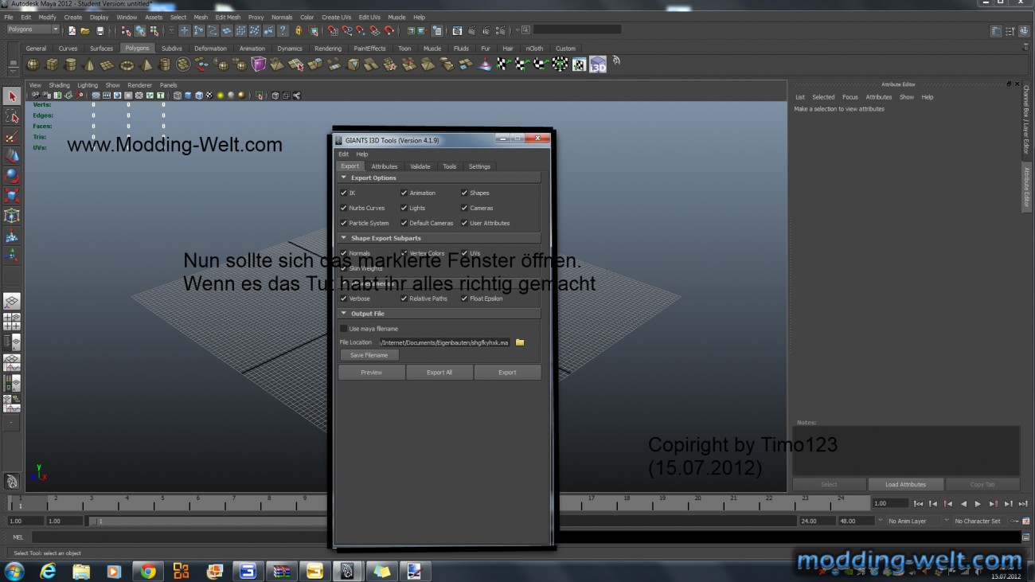Switch to the Attributes tab in I3D Tools
The width and height of the screenshot is (1035, 582).
tap(385, 166)
